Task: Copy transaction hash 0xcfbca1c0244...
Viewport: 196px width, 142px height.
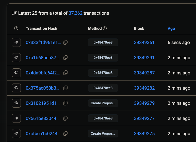Action: coord(66,134)
